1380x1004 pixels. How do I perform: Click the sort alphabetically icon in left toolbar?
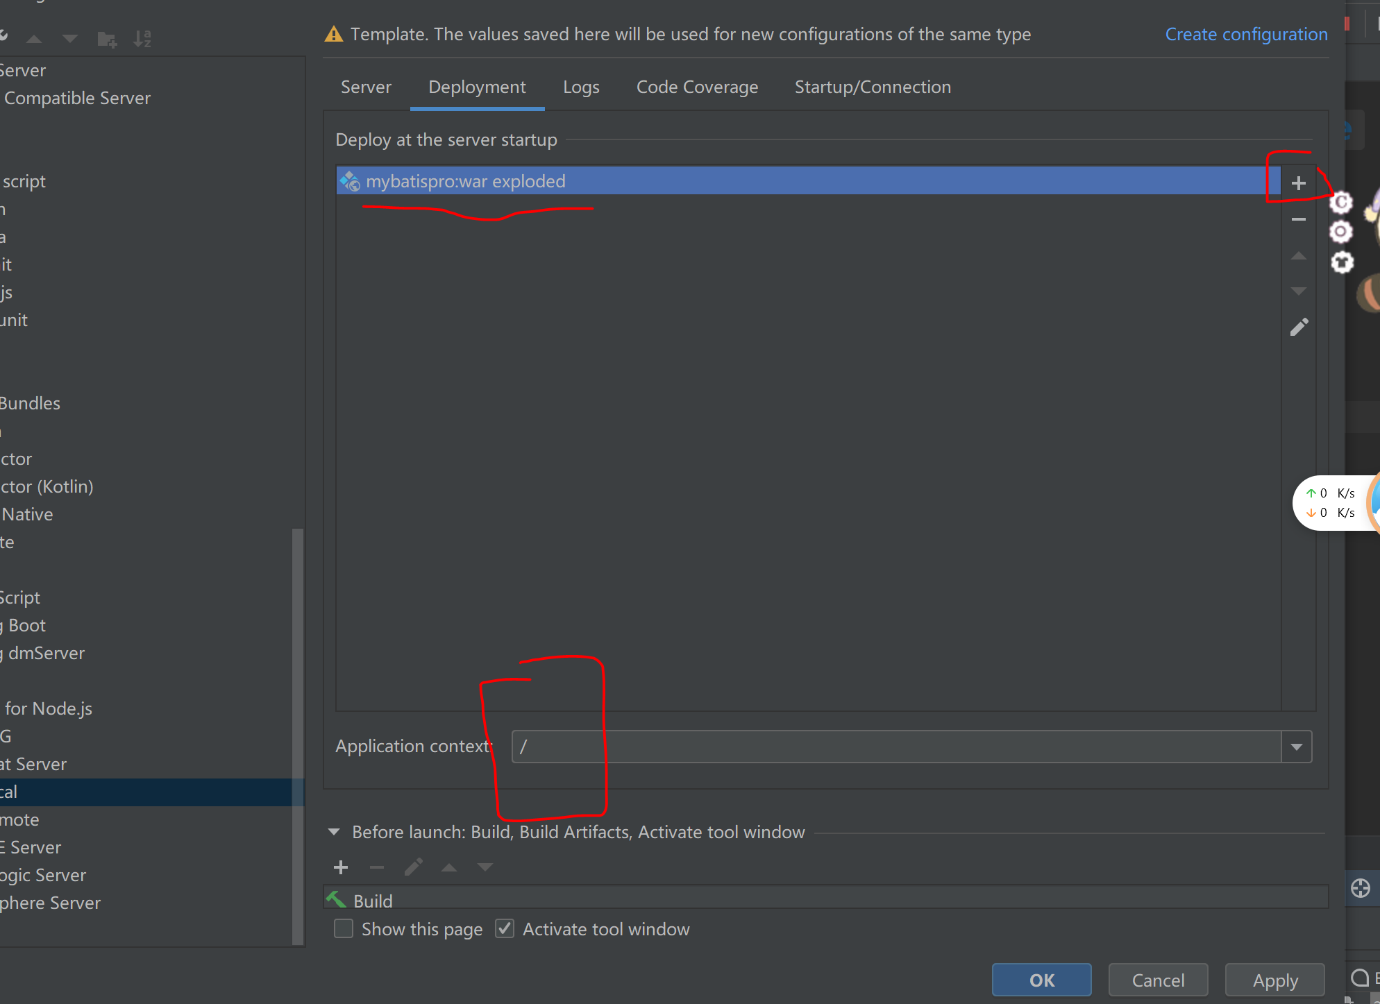coord(142,39)
